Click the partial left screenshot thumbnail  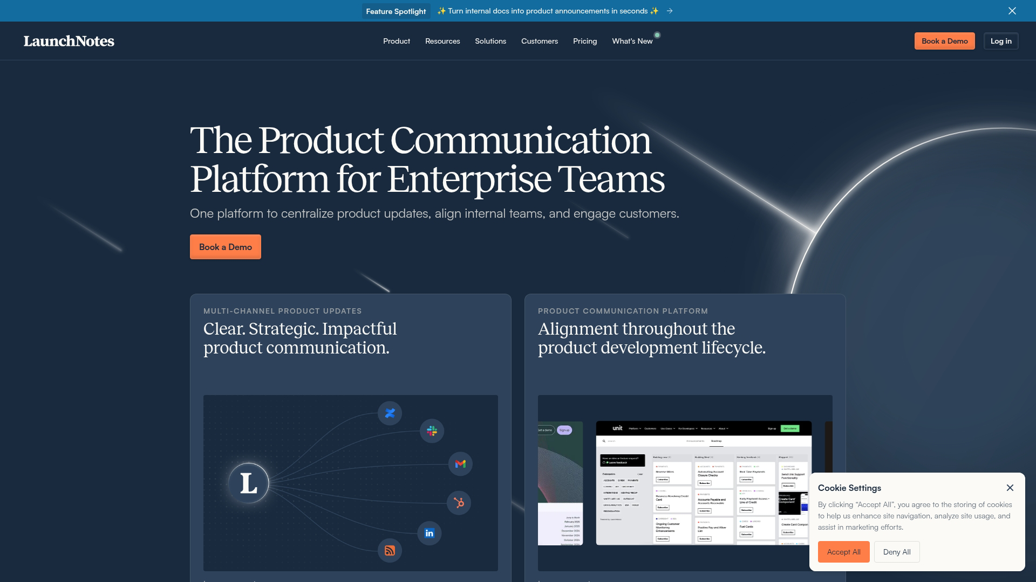tap(560, 483)
